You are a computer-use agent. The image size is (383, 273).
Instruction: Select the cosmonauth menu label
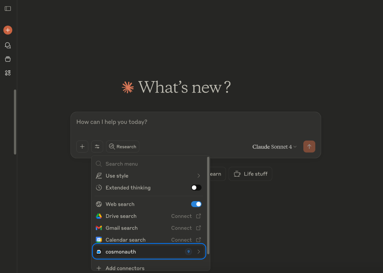click(121, 252)
